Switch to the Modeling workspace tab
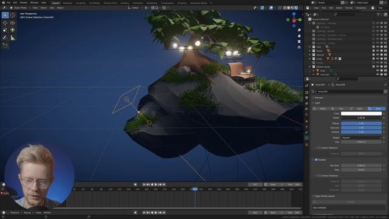This screenshot has height=219, width=389. (x=67, y=3)
